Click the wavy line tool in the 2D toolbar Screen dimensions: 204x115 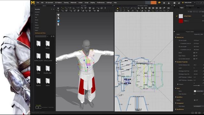(164, 11)
